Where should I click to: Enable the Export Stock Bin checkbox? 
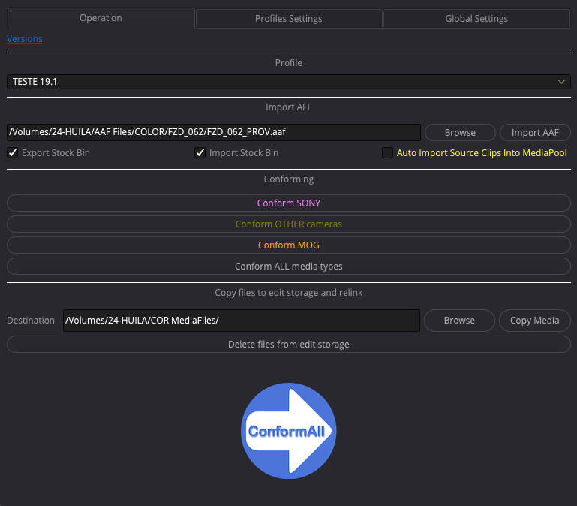(x=12, y=153)
